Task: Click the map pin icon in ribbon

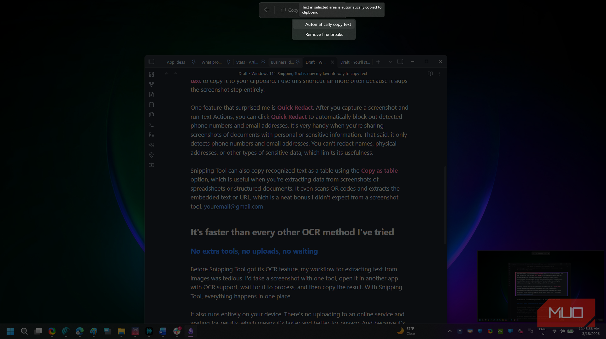Action: click(x=151, y=155)
